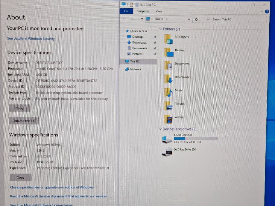Go up one level with the up arrow
This screenshot has height=206, width=275.
point(142,19)
